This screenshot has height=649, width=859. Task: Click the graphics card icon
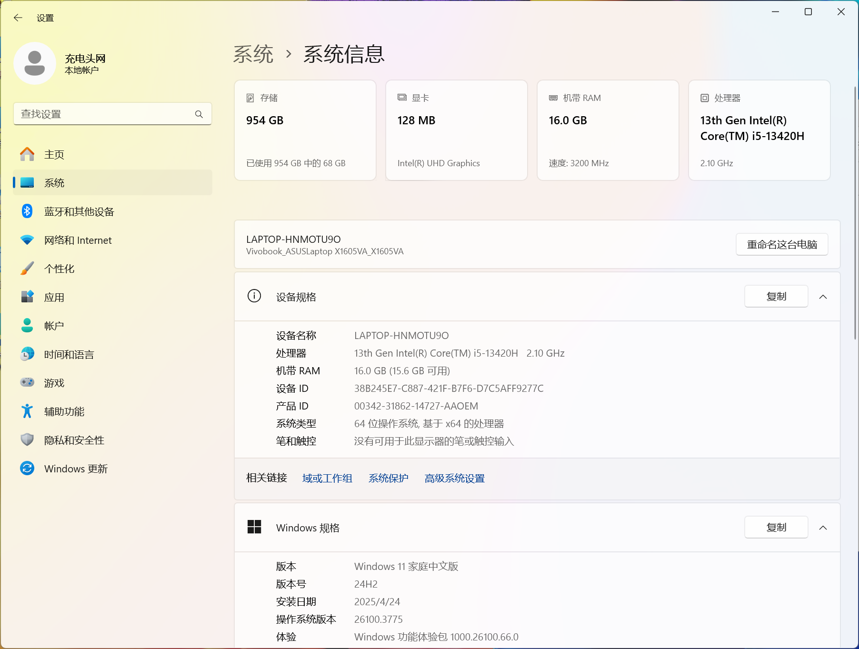pyautogui.click(x=402, y=98)
